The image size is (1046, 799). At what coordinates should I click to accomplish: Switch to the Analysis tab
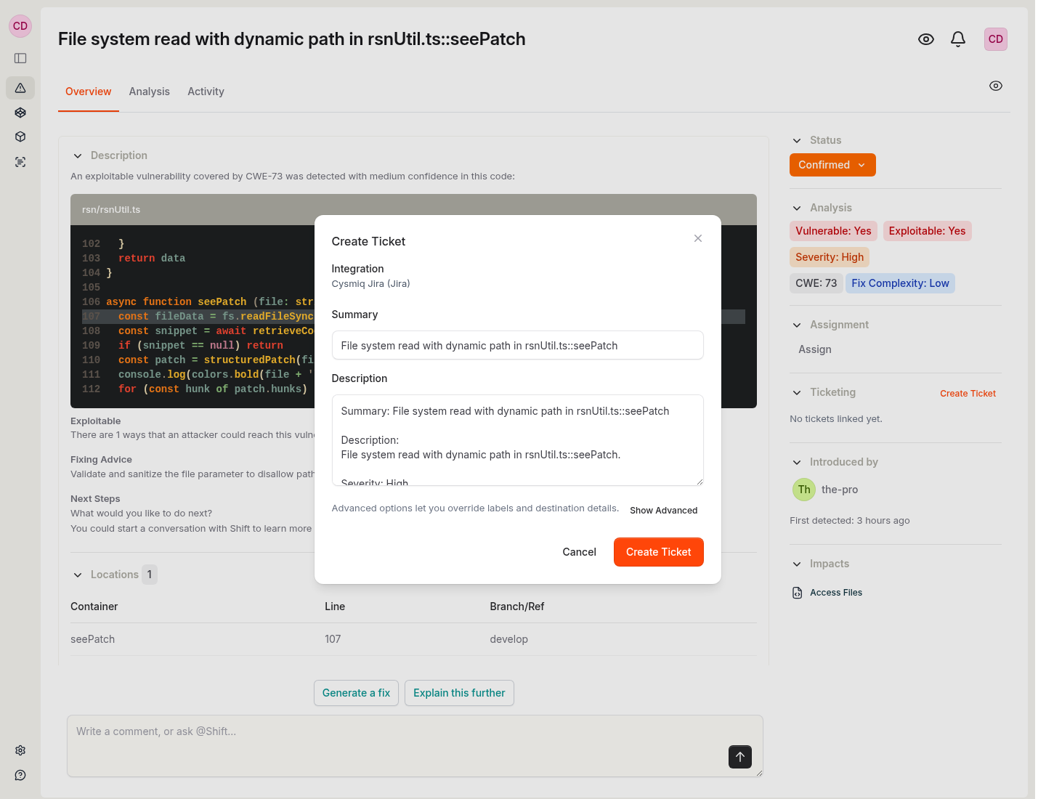coord(149,92)
